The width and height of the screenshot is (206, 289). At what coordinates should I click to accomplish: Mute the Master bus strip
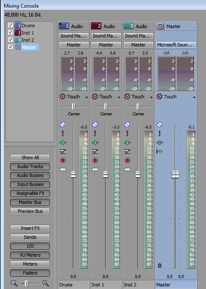tap(159, 125)
